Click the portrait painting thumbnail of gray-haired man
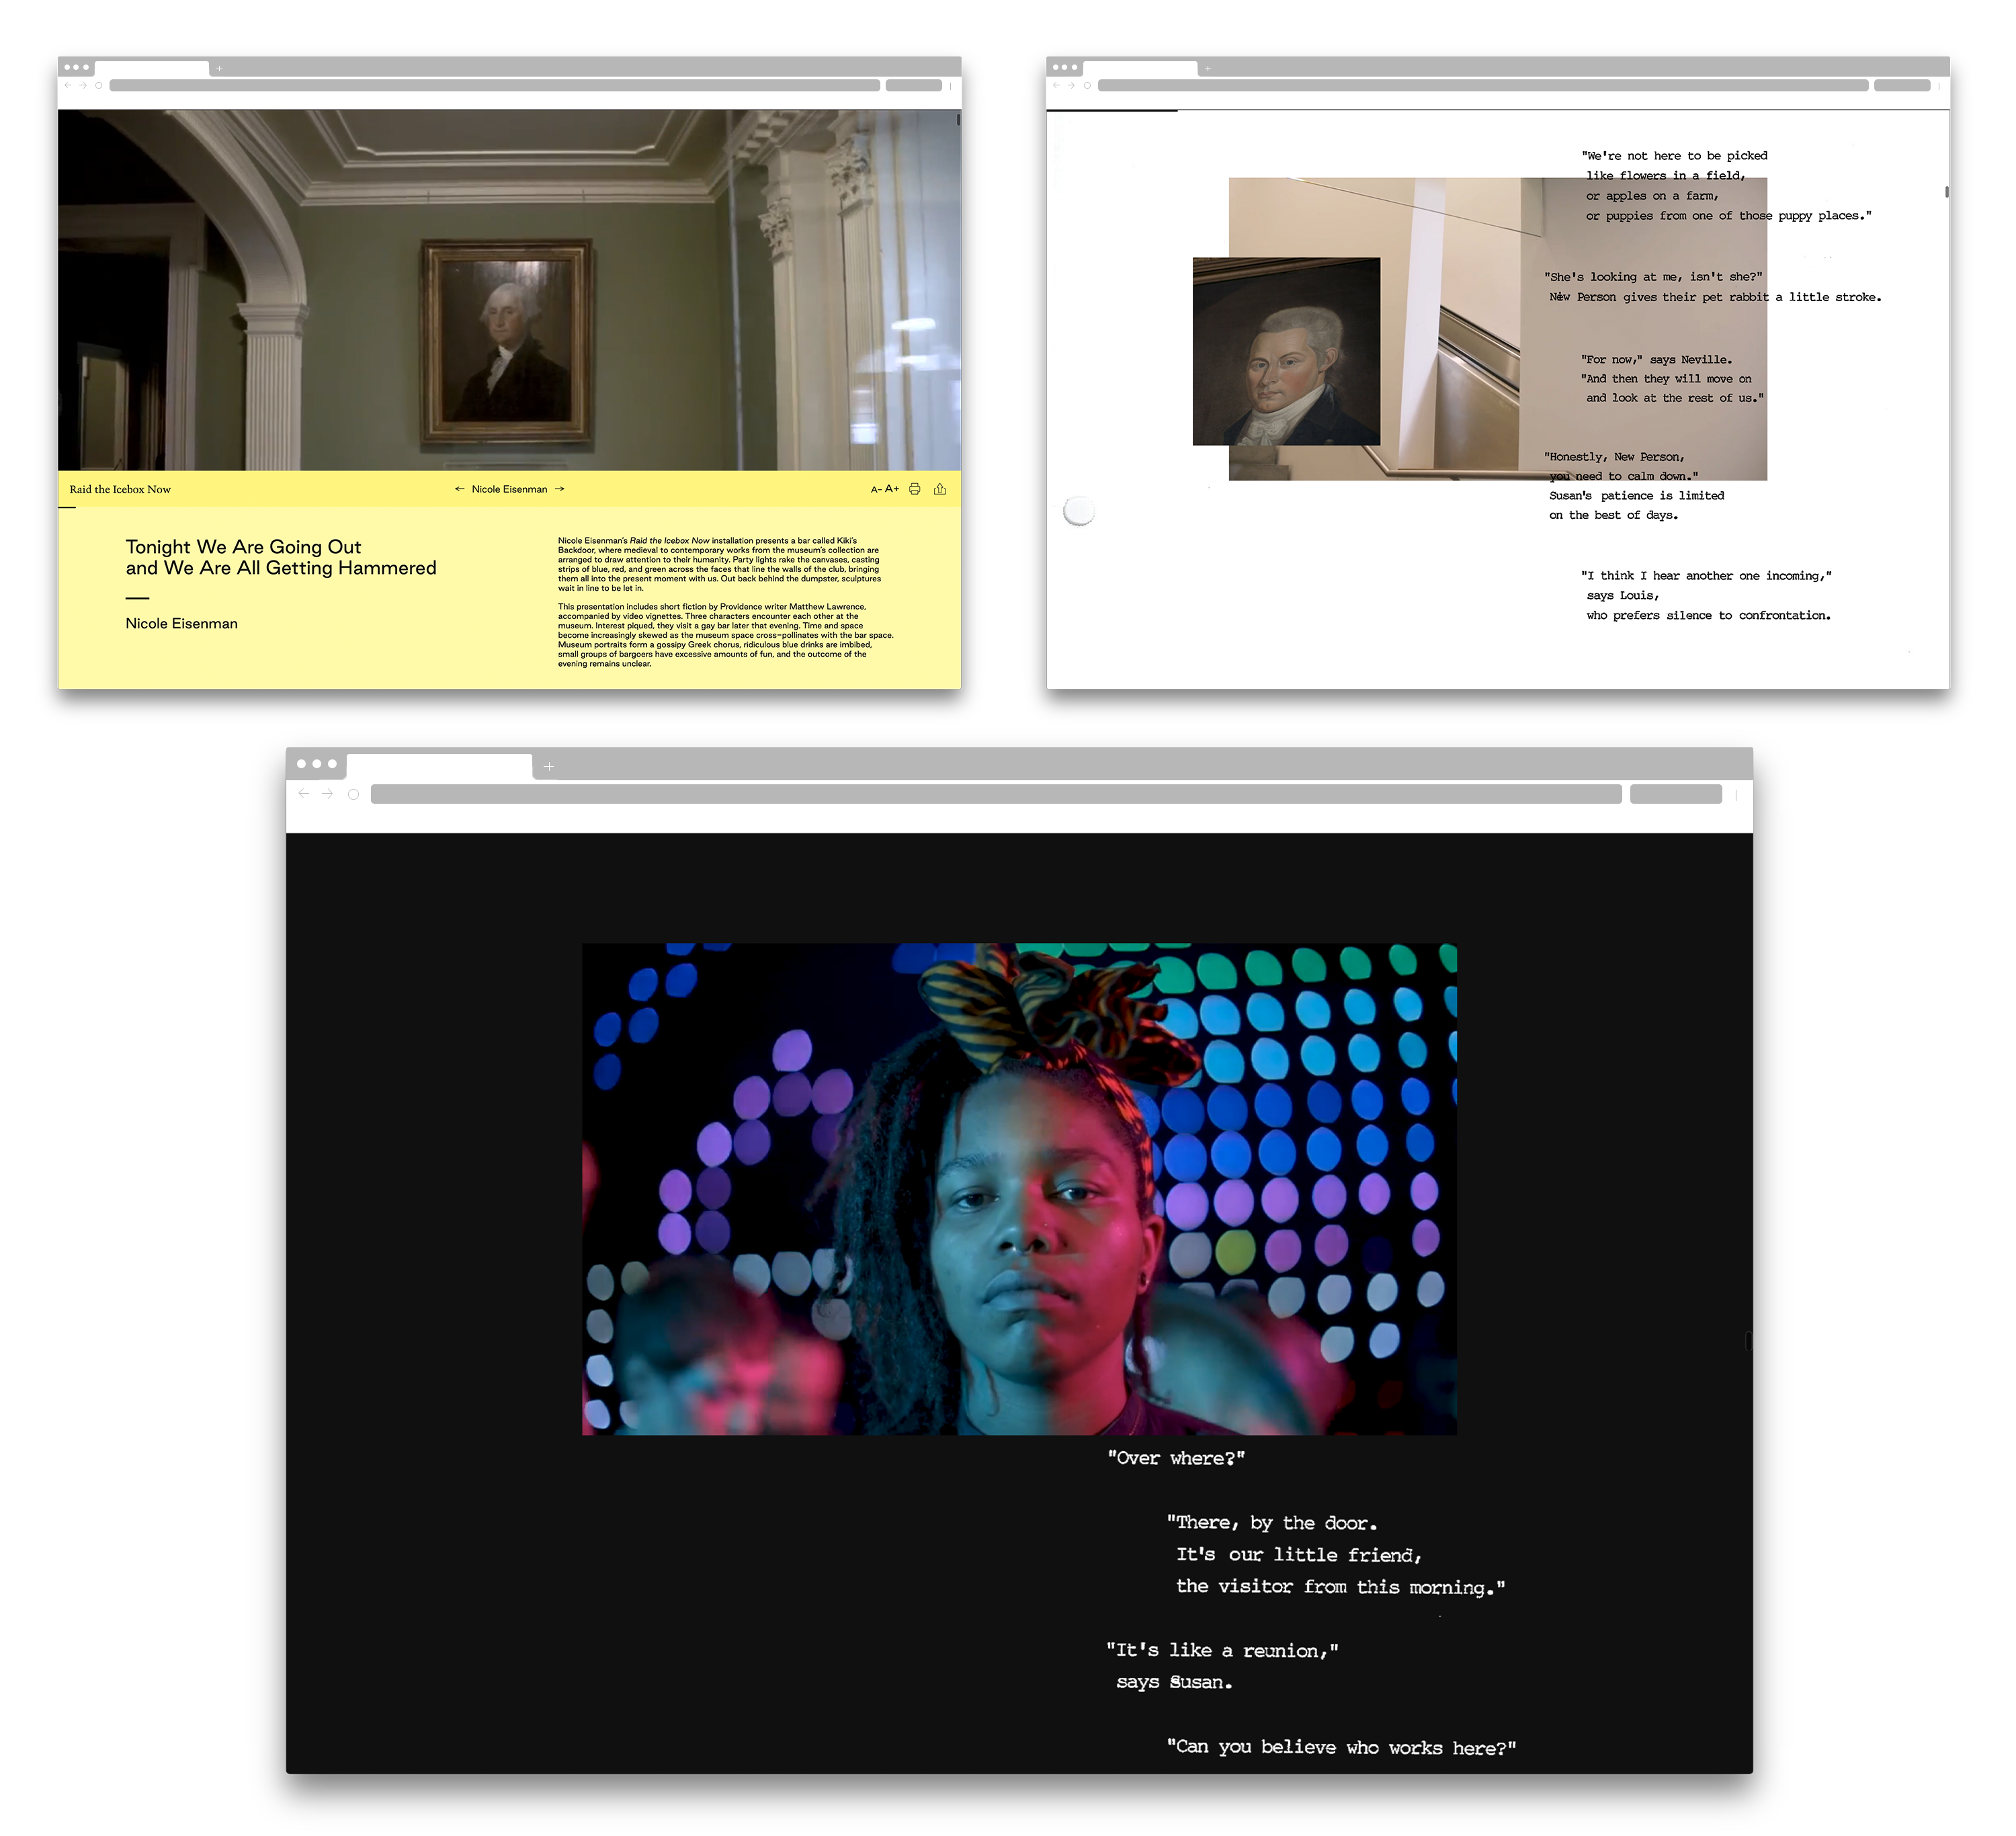This screenshot has height=1836, width=2016. click(x=1286, y=351)
